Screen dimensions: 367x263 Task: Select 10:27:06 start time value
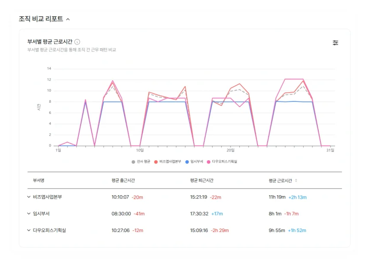click(x=120, y=231)
